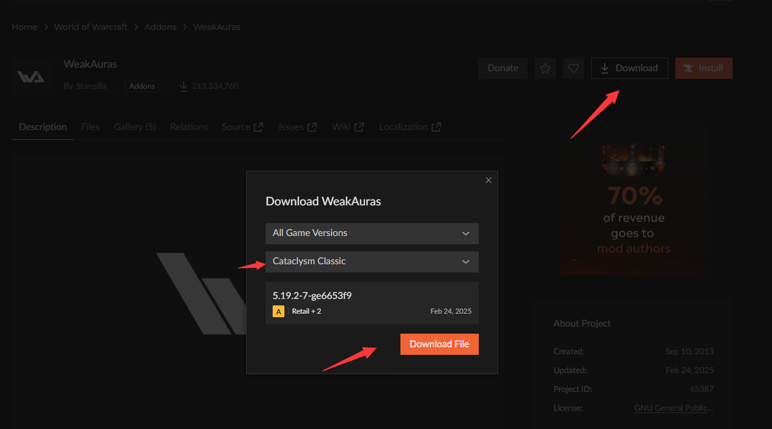Open the Relations tab
The width and height of the screenshot is (772, 429).
[x=189, y=127]
